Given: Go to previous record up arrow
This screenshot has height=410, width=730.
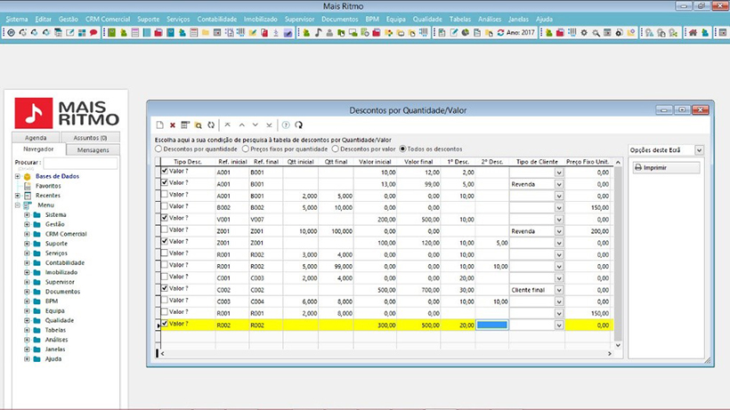Looking at the screenshot, I should (241, 125).
